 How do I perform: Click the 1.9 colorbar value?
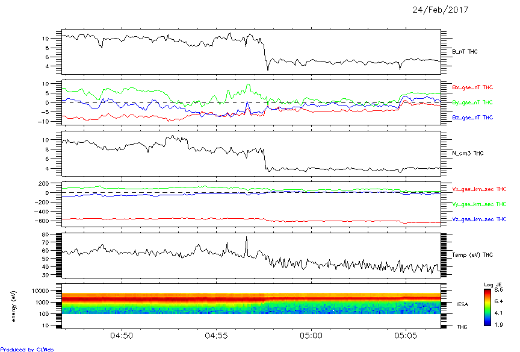pyautogui.click(x=498, y=324)
